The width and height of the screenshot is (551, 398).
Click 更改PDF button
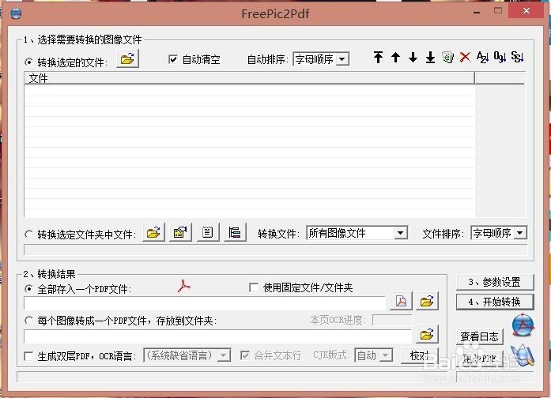[479, 359]
